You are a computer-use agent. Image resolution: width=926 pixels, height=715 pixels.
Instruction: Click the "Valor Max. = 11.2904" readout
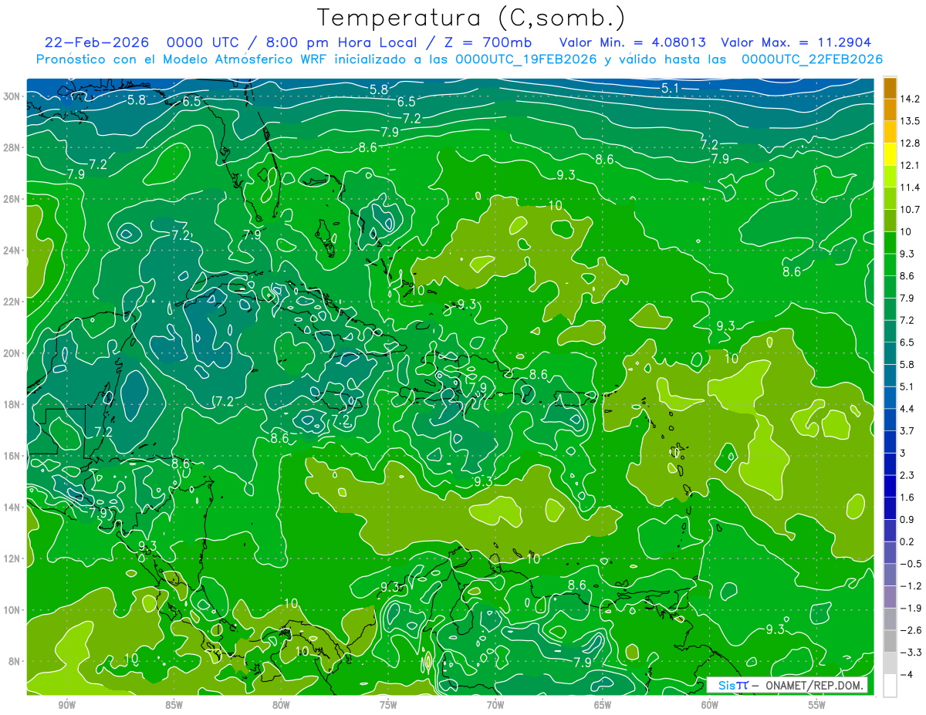point(796,42)
